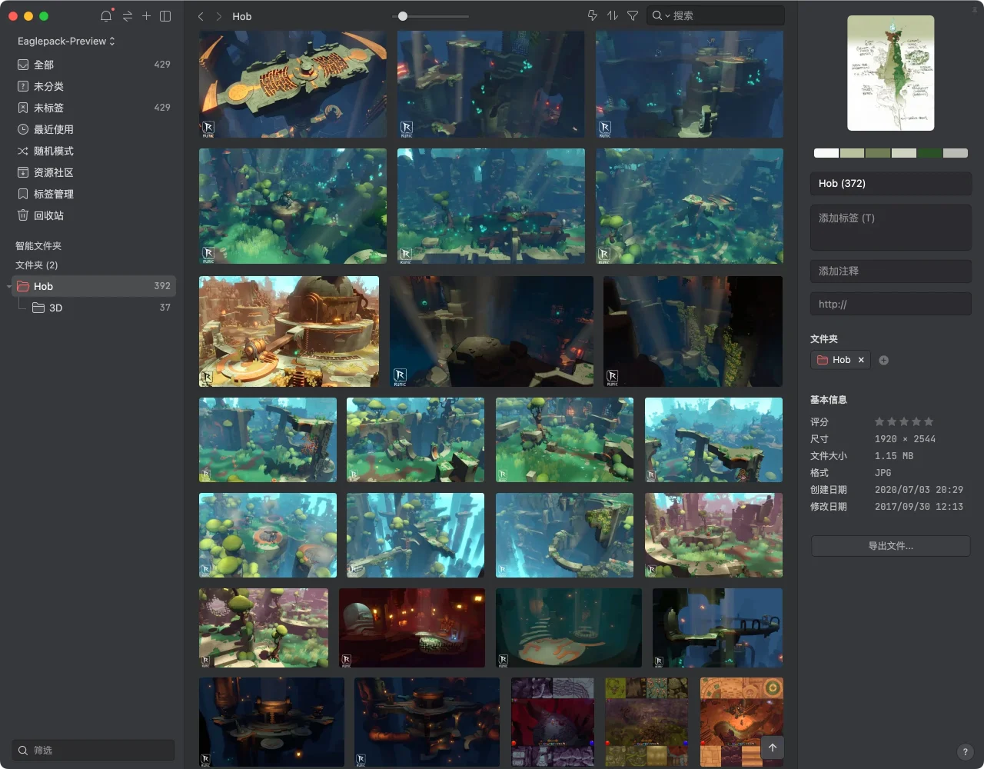Open 随机模式 in the sidebar
Viewport: 984px width, 769px height.
click(x=92, y=151)
